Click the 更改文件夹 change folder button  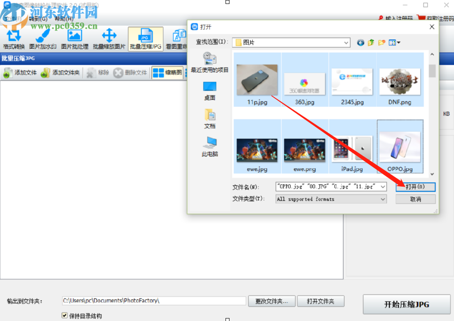tap(271, 302)
